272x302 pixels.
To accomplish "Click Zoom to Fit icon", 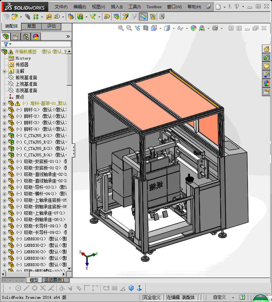I will 121,28.
